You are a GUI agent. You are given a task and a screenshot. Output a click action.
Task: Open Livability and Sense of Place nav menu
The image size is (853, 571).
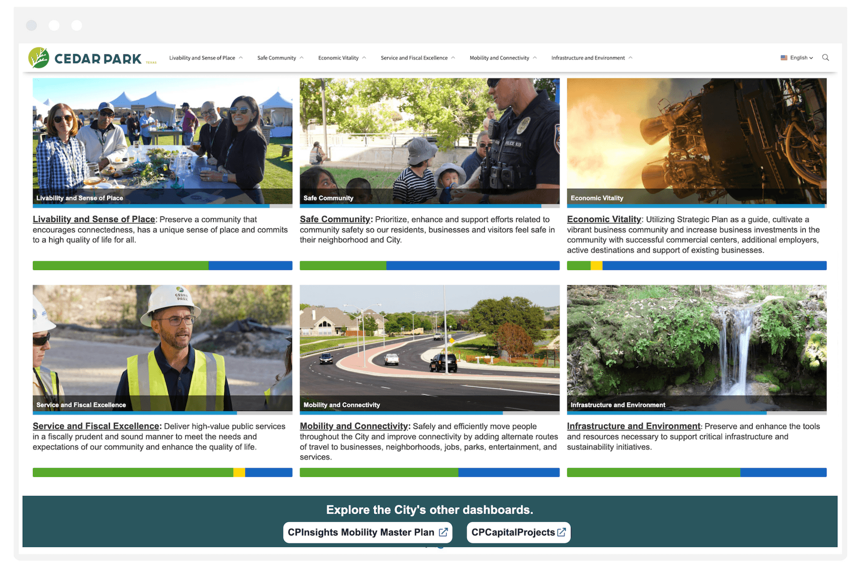pyautogui.click(x=202, y=58)
